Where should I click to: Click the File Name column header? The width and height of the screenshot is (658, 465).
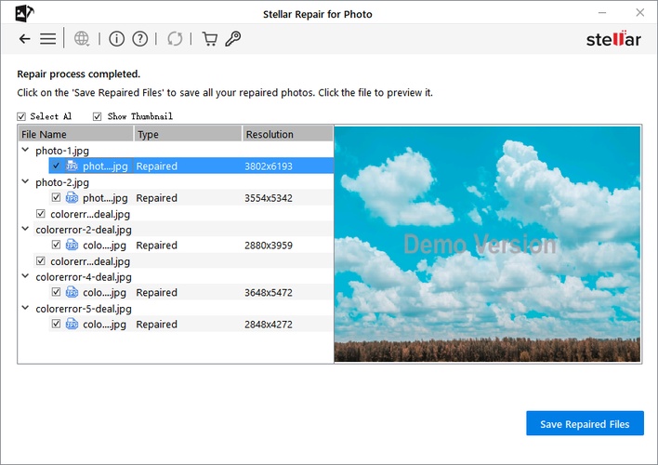pyautogui.click(x=76, y=134)
